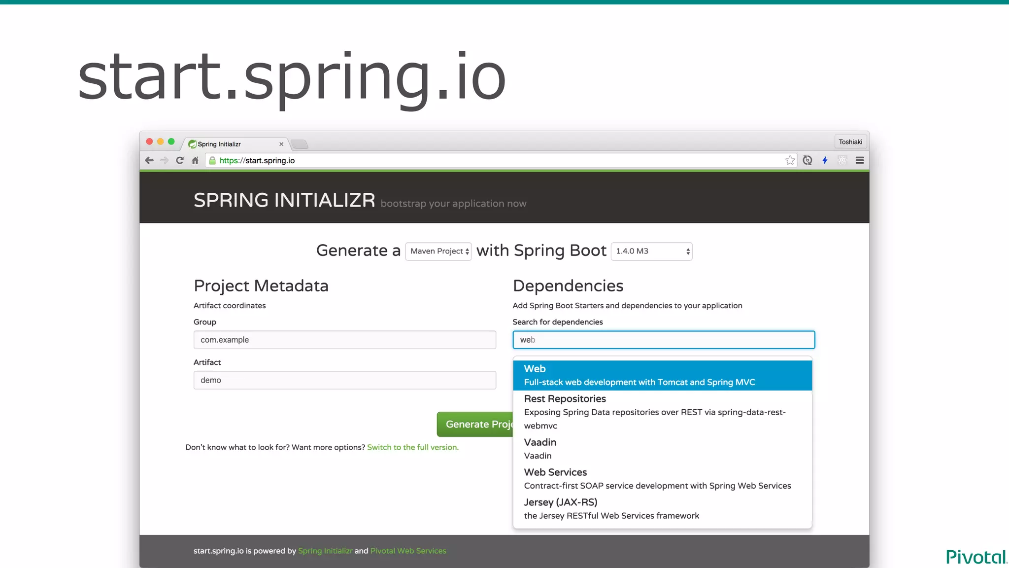Open the Chrome hamburger menu
Screen dimensions: 1009x568
pyautogui.click(x=860, y=160)
